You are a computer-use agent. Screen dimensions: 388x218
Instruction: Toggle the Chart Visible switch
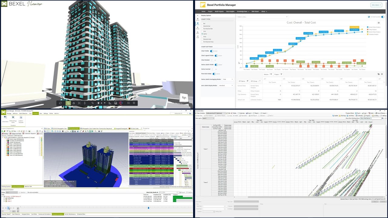point(212,51)
